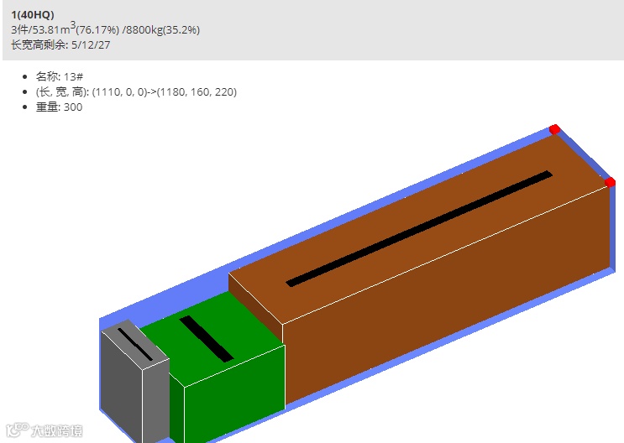The height and width of the screenshot is (443, 624).
Task: Click the container title 1(40HQ)
Action: pos(33,15)
